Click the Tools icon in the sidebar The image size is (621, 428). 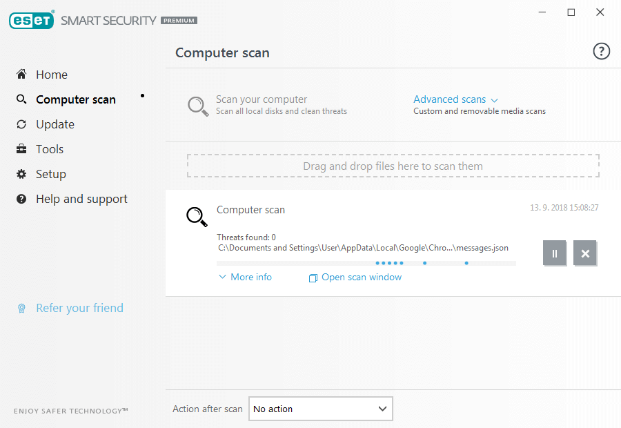[x=21, y=148]
